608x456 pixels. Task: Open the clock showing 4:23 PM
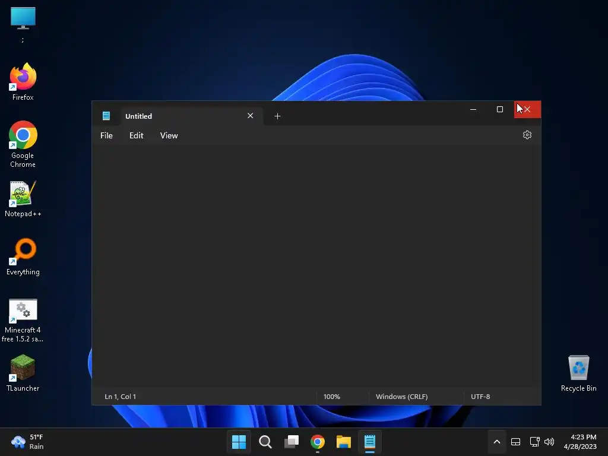pos(580,442)
